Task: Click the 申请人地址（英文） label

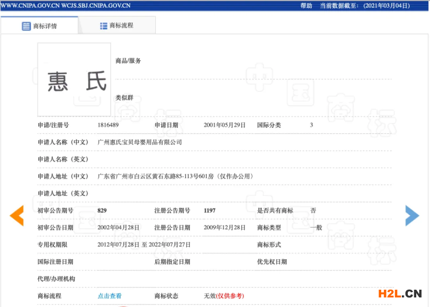Action: [x=63, y=194]
